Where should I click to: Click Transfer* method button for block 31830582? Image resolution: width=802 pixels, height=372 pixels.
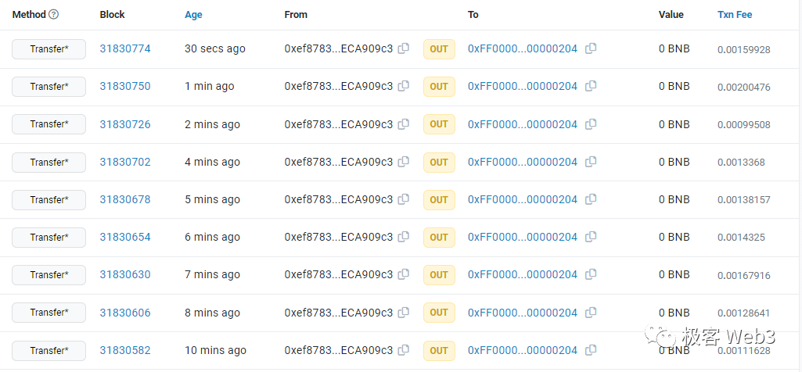[49, 351]
